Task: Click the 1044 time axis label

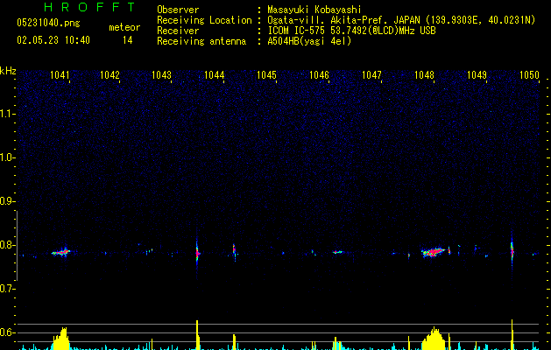Action: click(214, 74)
